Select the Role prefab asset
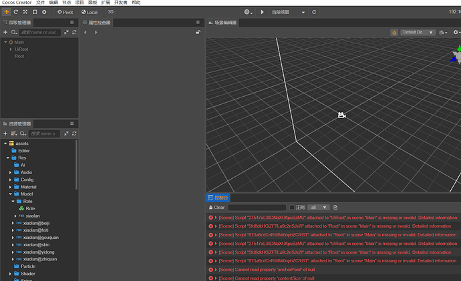The image size is (461, 281). click(x=30, y=208)
